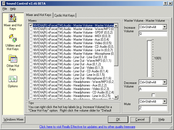Screen dimensions: 174x130
Task: Click the mixer list scroll up arrow
Action: [x=116, y=26]
